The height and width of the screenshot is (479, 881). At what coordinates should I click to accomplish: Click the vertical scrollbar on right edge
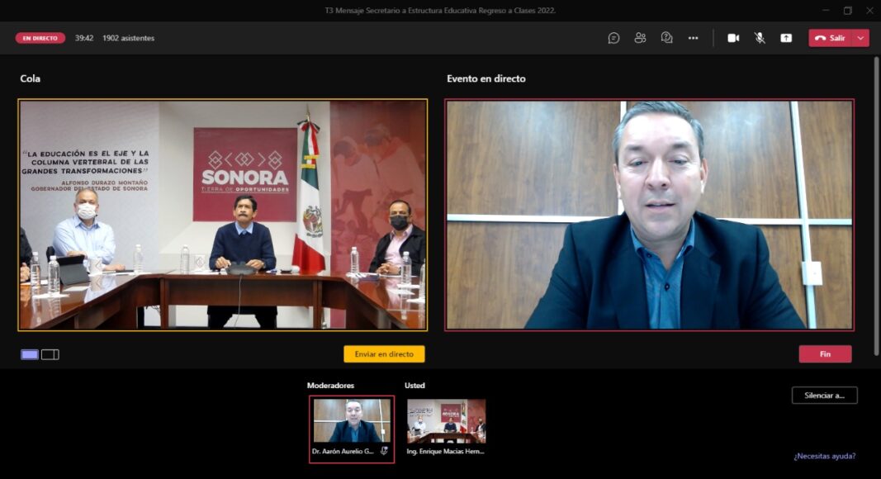pos(876,206)
